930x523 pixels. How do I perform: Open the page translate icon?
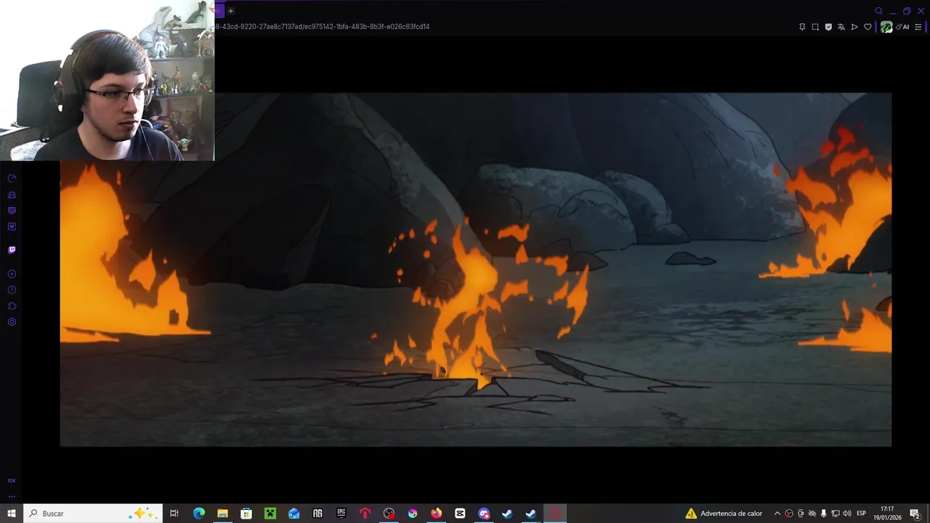(x=841, y=27)
